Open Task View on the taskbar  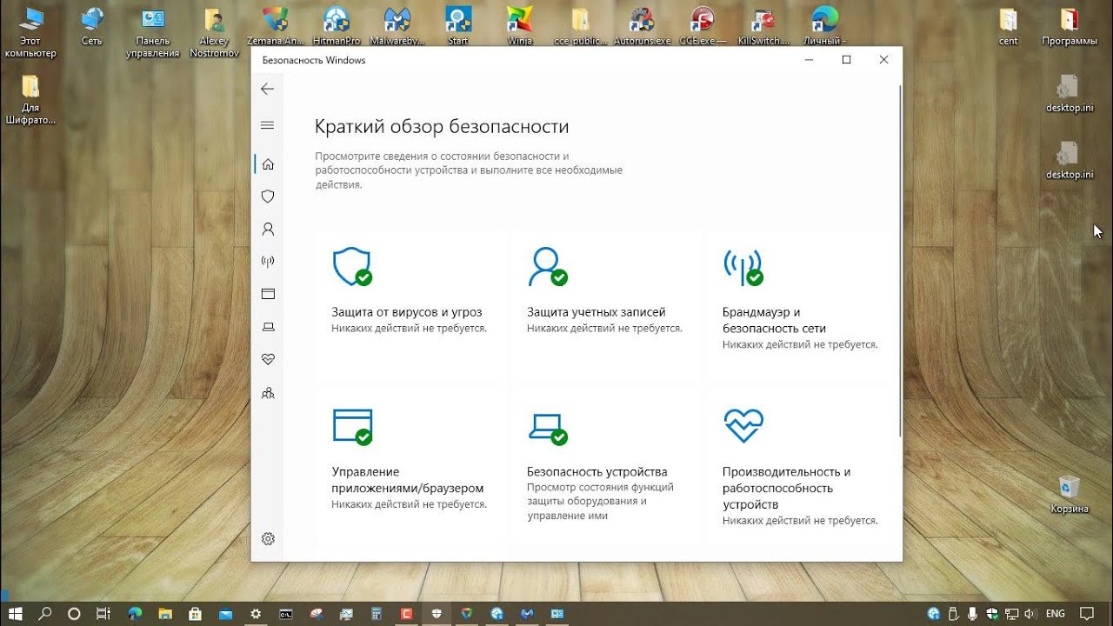click(103, 613)
